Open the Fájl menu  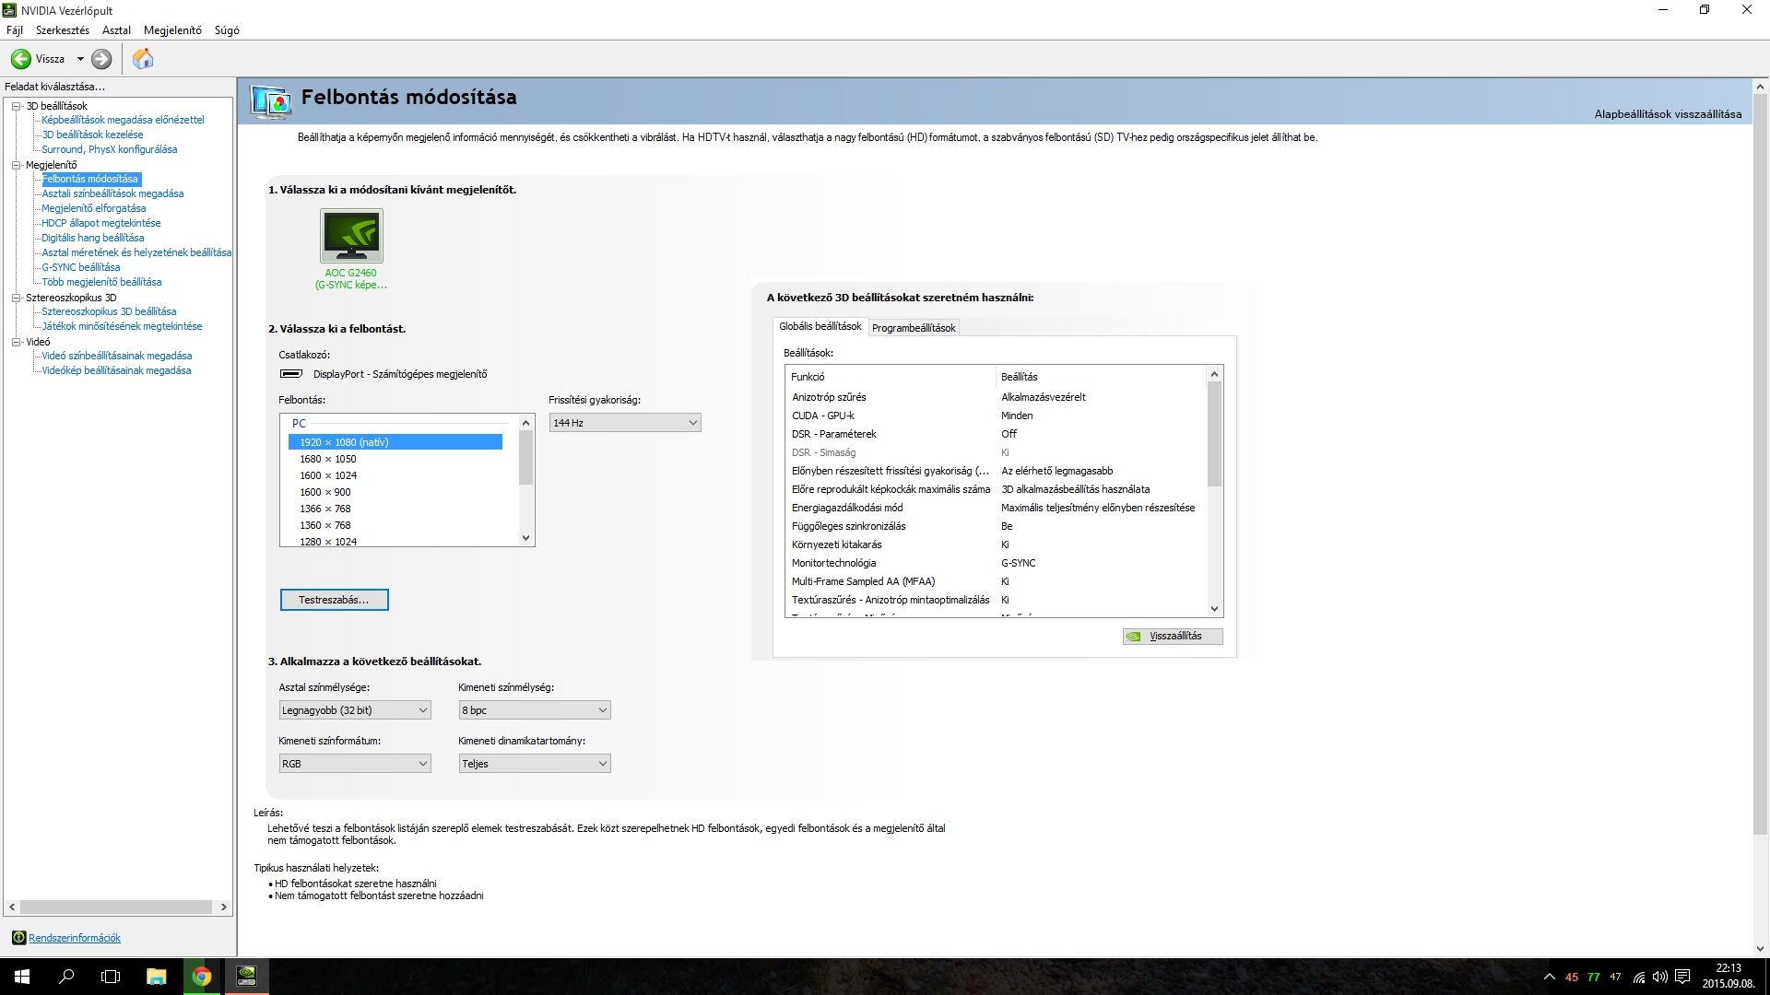(x=15, y=30)
